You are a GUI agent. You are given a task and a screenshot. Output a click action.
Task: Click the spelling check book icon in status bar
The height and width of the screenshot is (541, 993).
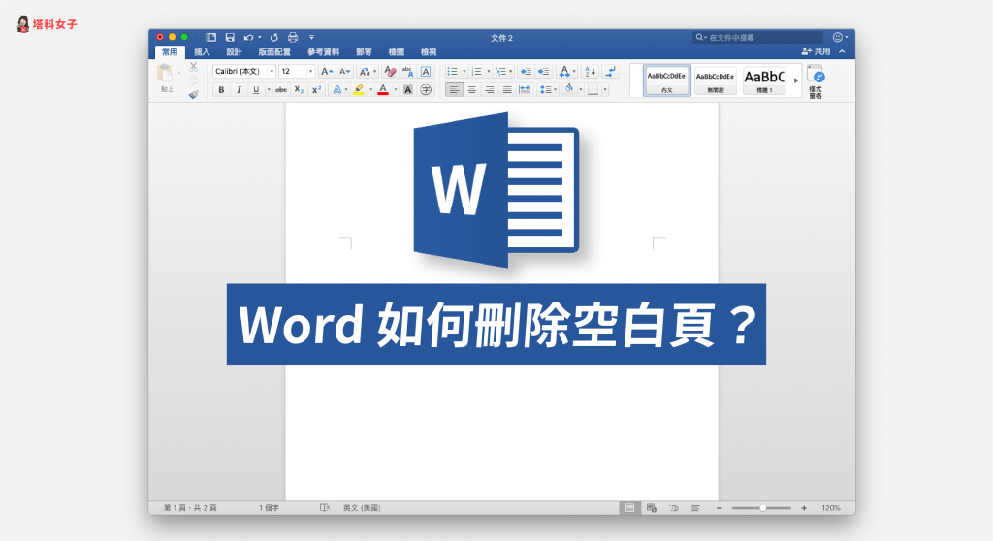coord(325,508)
